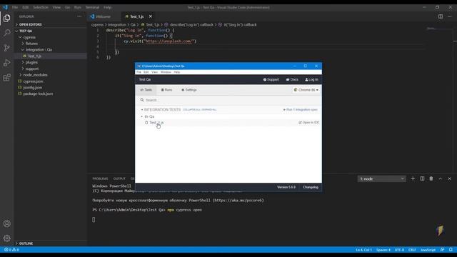Collapse TEST QA root folder
Image resolution: width=457 pixels, height=257 pixels.
26,31
